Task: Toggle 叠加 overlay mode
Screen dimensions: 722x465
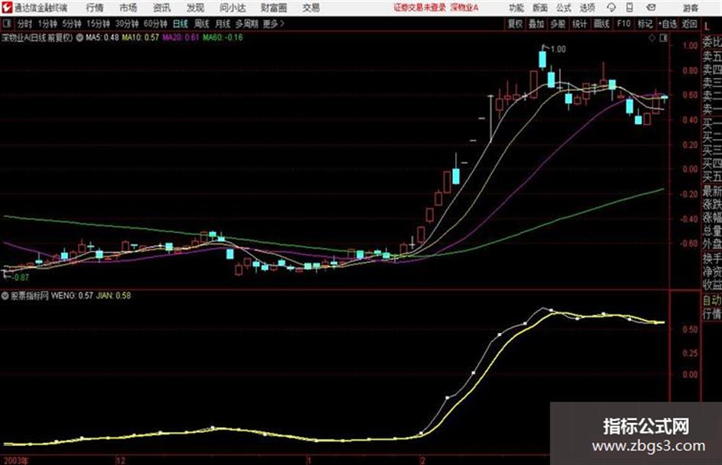Action: click(x=536, y=24)
